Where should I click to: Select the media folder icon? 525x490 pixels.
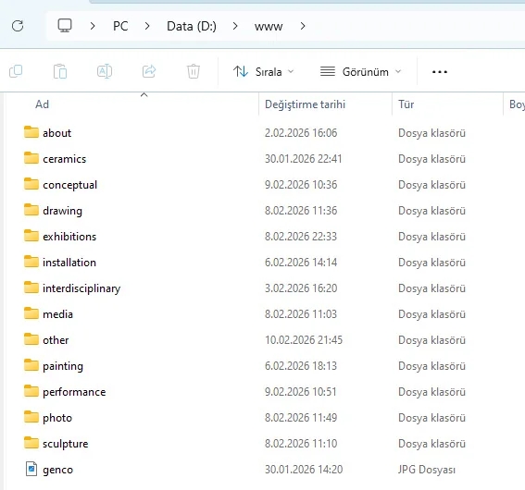31,313
